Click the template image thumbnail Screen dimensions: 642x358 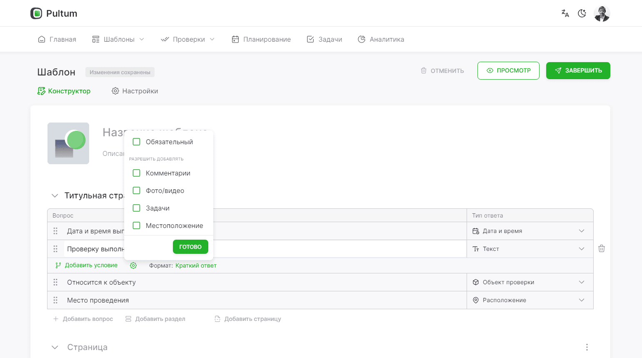point(68,143)
